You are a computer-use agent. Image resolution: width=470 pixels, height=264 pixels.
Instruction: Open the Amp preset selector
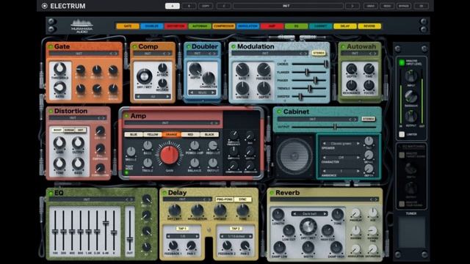[172, 123]
